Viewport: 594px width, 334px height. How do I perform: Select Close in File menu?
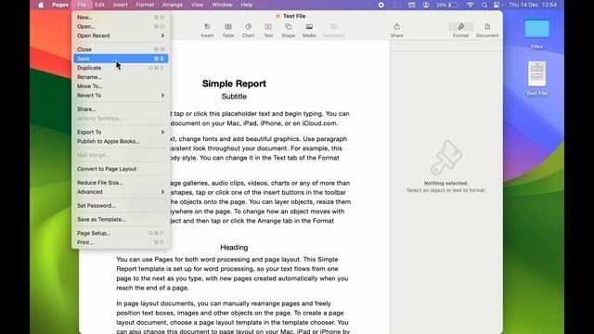coord(121,49)
